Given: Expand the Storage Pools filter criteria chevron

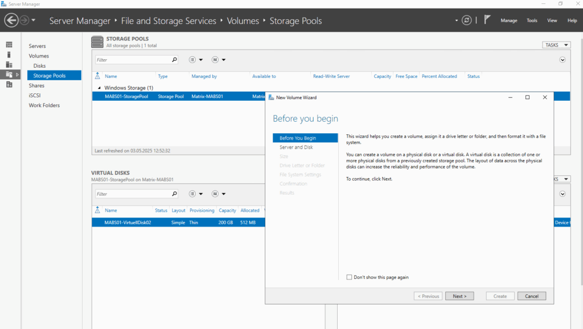Looking at the screenshot, I should pos(562,60).
